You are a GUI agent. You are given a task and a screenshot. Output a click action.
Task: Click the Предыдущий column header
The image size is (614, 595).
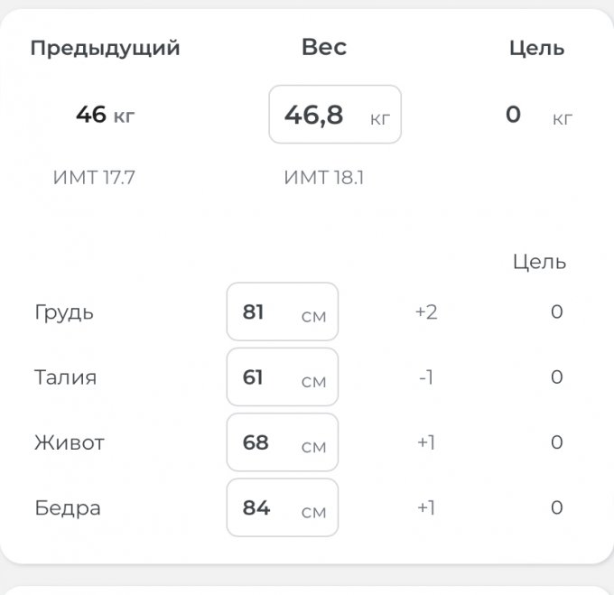click(x=105, y=48)
